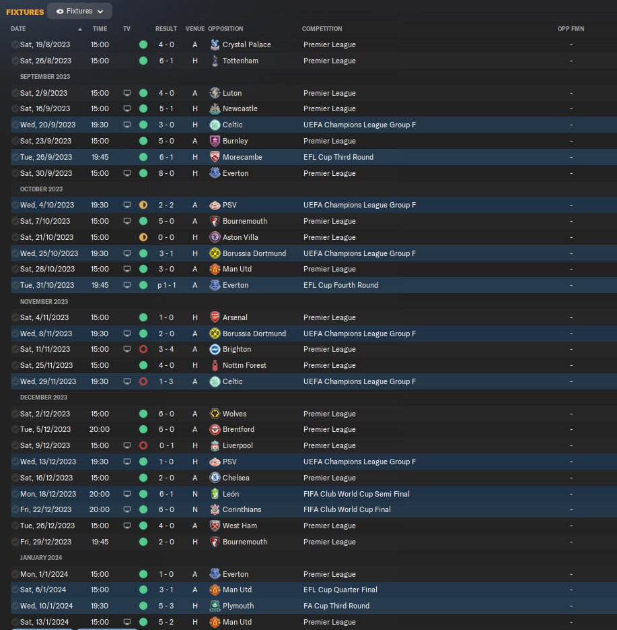Click the date Wed, 29/11/2023
Viewport: 617px width, 630px height.
click(x=48, y=381)
